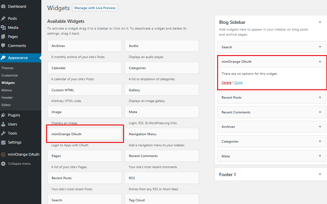Viewport: 327px width, 204px height.
Task: Click the Settings sliders icon
Action: tap(3, 142)
